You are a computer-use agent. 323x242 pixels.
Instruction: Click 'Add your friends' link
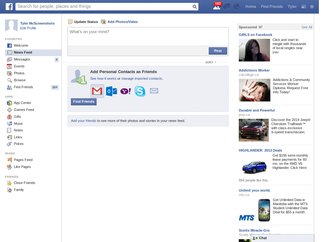pyautogui.click(x=83, y=121)
